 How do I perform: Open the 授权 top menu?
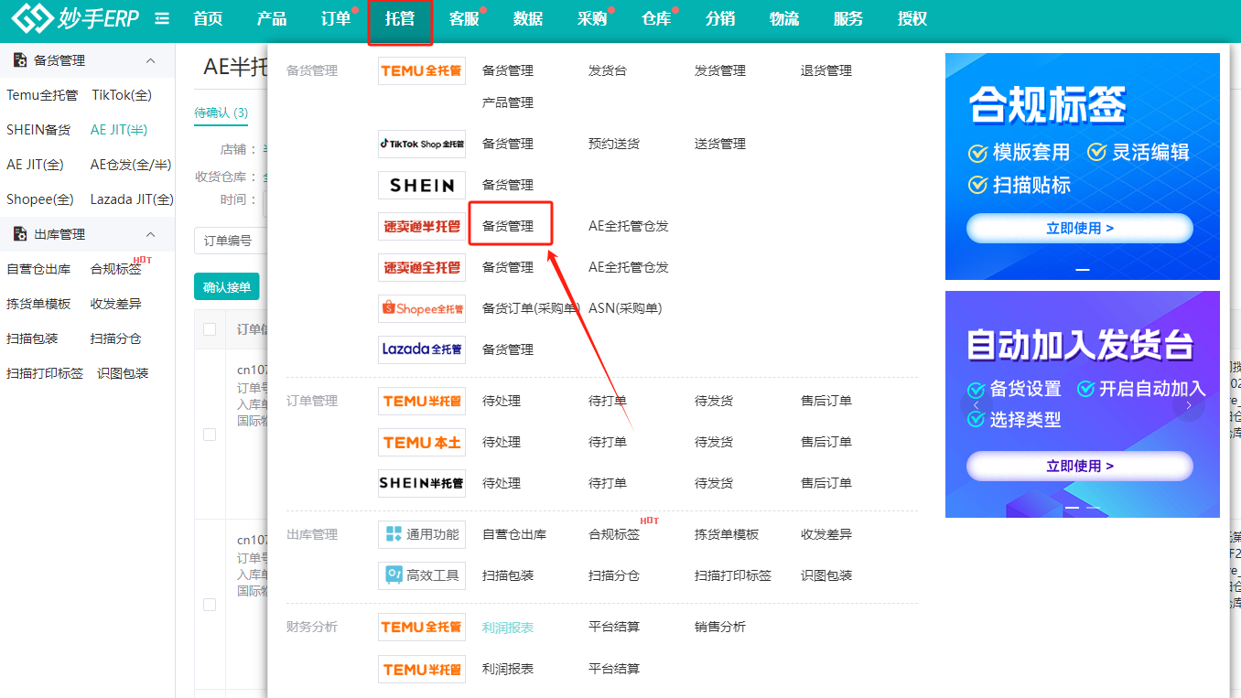click(x=912, y=18)
